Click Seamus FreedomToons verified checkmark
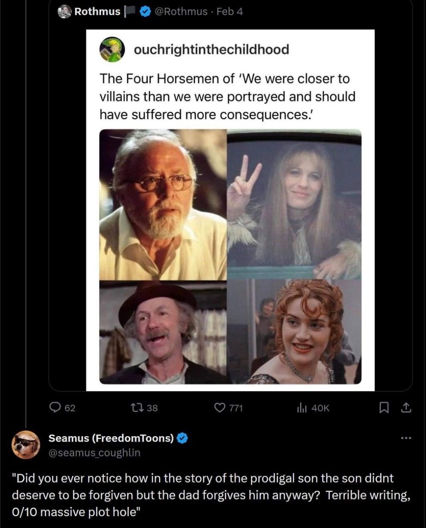The height and width of the screenshot is (528, 426). tap(183, 438)
